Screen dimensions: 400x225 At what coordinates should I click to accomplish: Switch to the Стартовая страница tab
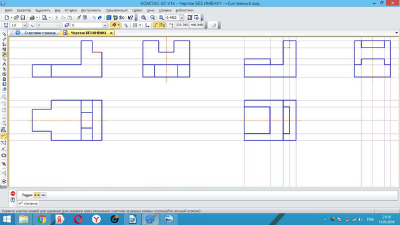(x=40, y=33)
